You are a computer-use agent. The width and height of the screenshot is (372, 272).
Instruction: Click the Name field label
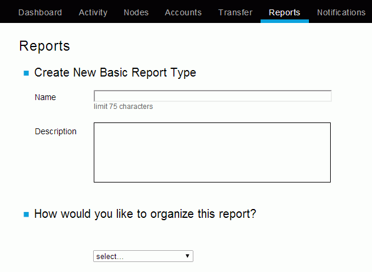click(x=45, y=97)
